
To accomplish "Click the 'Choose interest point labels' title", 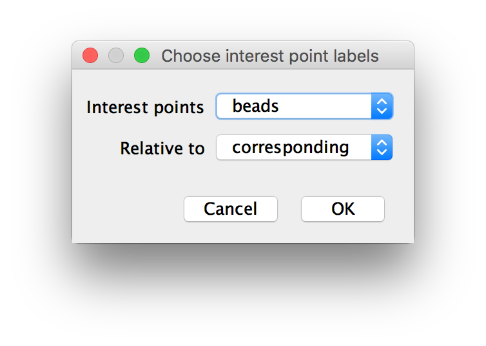I will click(x=270, y=56).
